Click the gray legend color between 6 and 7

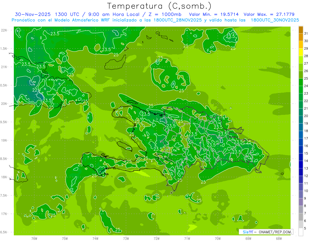tap(301, 217)
